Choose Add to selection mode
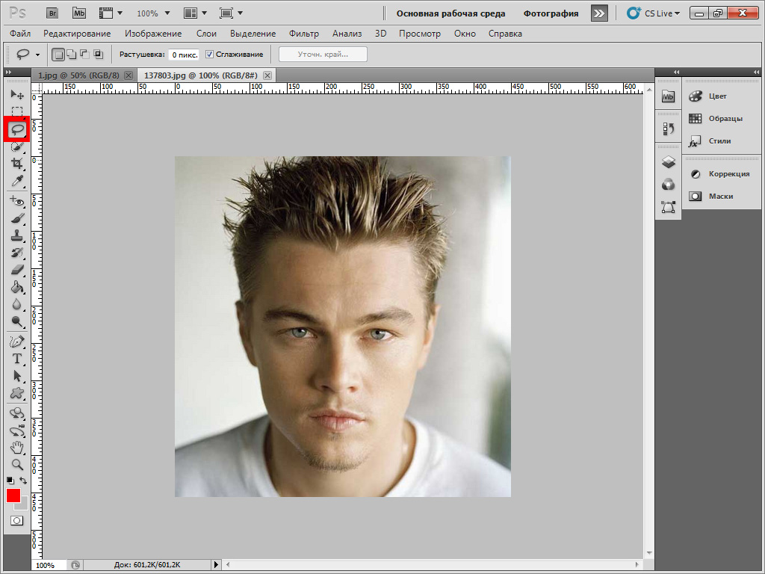 pyautogui.click(x=71, y=54)
